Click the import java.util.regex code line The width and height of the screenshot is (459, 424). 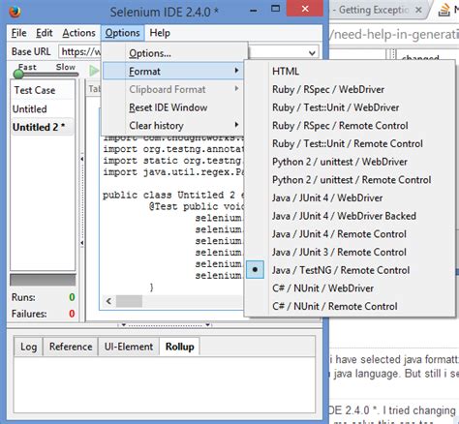[173, 172]
